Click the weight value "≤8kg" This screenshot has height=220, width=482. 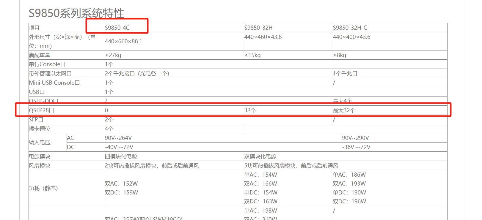click(340, 55)
